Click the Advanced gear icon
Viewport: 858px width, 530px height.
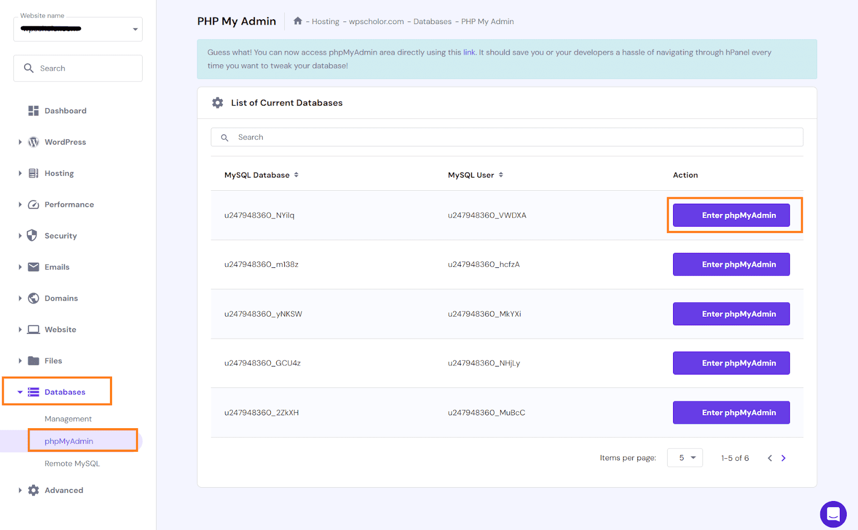tap(33, 490)
